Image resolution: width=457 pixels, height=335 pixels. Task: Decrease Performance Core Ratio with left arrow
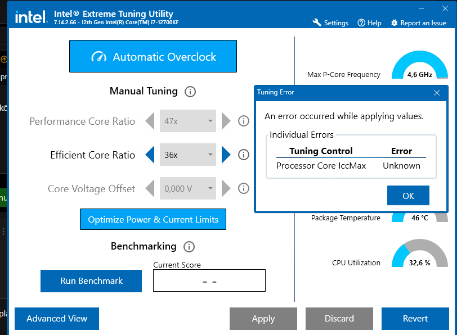coord(150,121)
